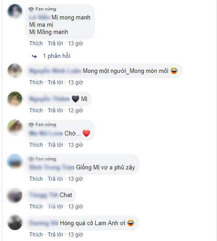The image size is (217, 241).
Task: Click the Fan cứng badge above Giống Mị comment
Action: [x=42, y=159]
